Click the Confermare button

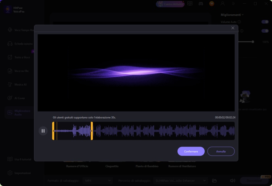pos(191,151)
